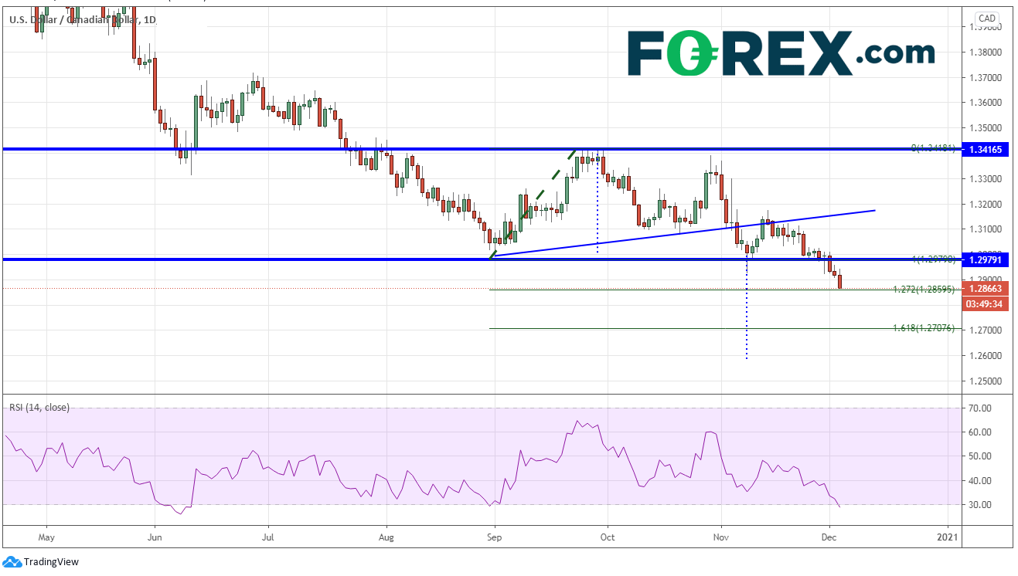Click the TradingView logo icon
Screen dimensions: 1018x576
[x=12, y=562]
